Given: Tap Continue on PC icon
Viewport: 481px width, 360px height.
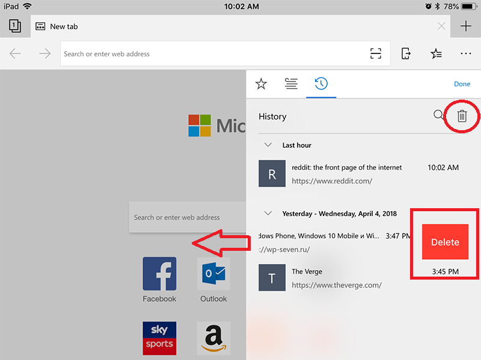Looking at the screenshot, I should point(405,53).
